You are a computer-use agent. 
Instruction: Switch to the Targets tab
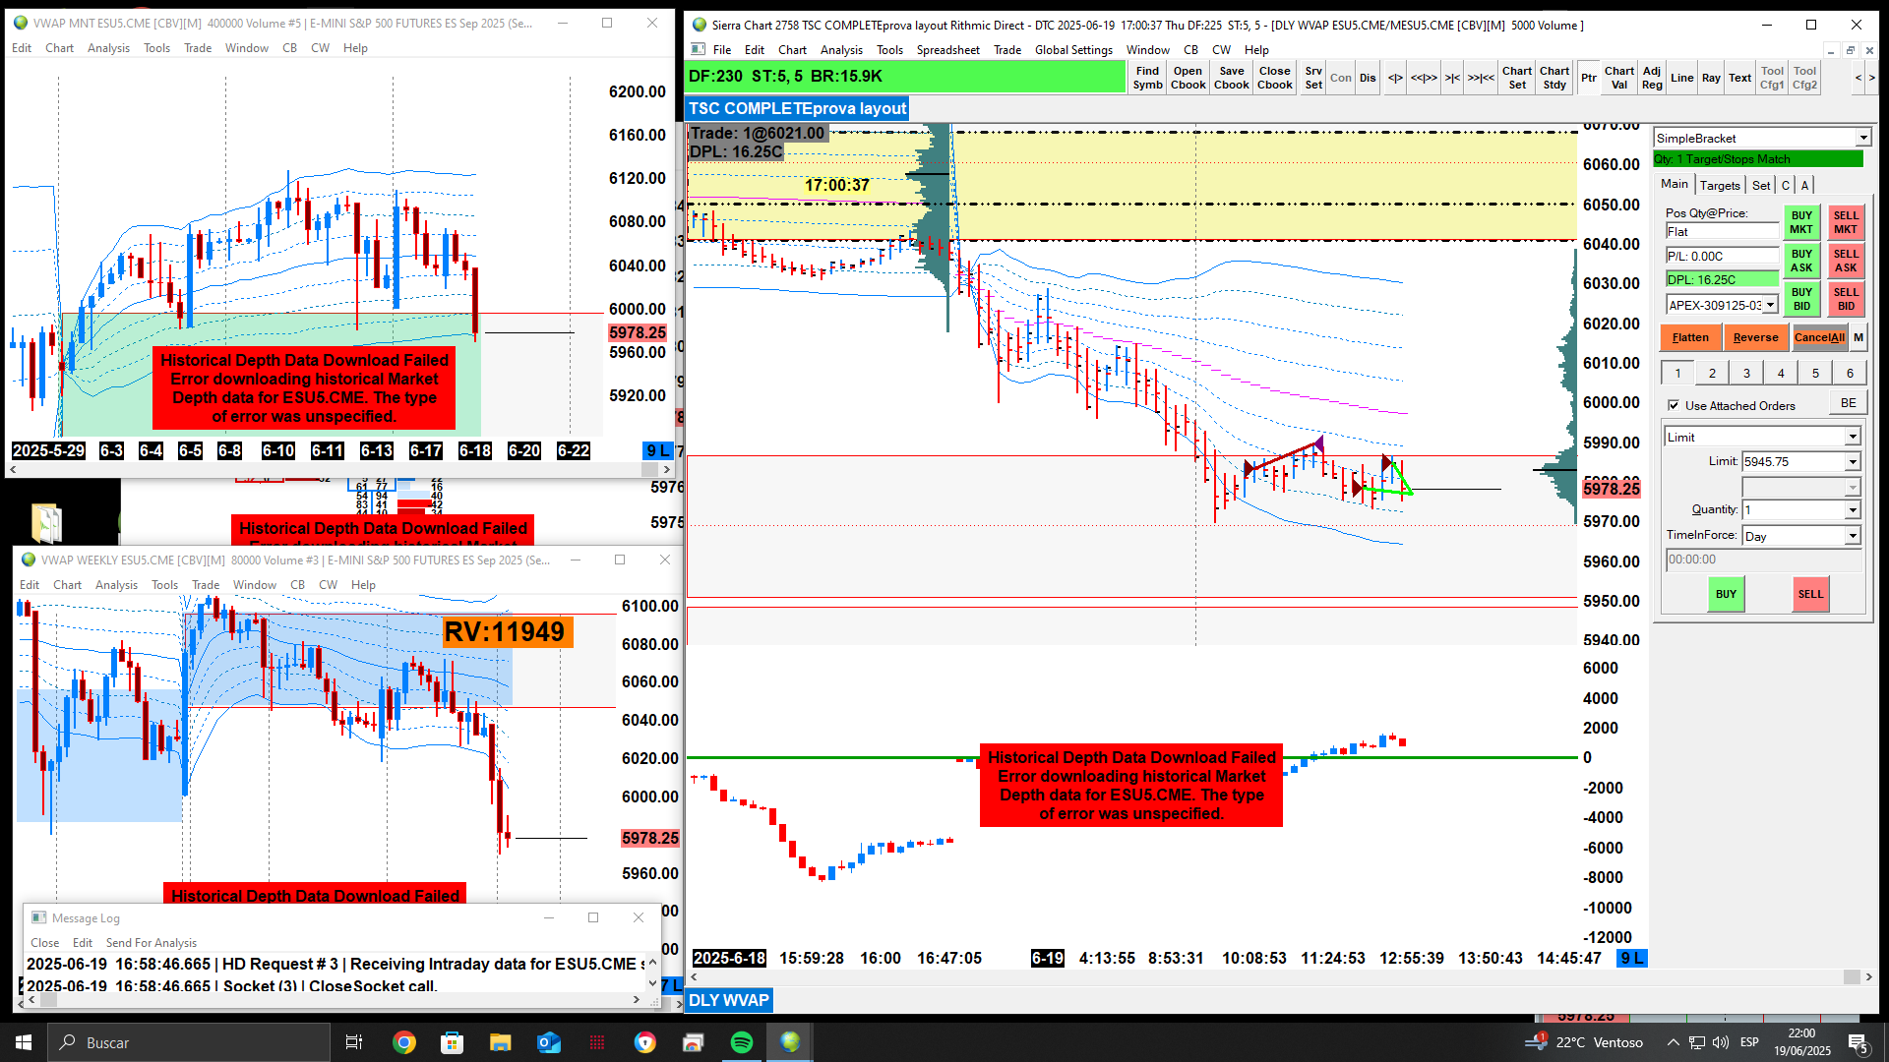click(1719, 185)
